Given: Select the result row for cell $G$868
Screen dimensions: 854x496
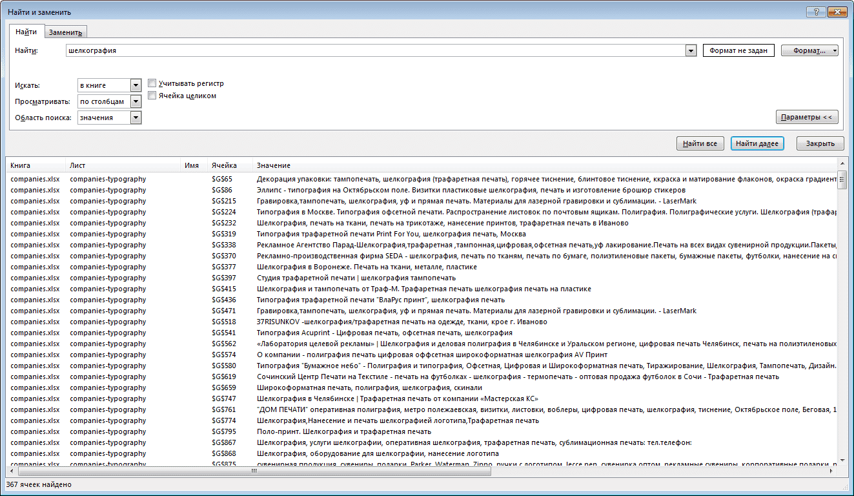Looking at the screenshot, I should (422, 453).
